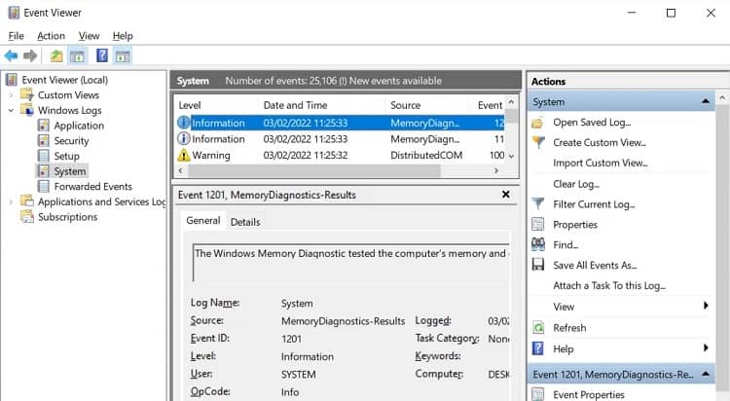Screen dimensions: 730x401
Task: Toggle the Show/Hide Action Pane icon
Action: point(123,56)
